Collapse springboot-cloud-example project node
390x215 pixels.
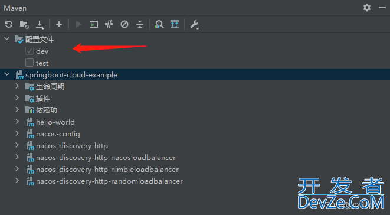(x=7, y=74)
